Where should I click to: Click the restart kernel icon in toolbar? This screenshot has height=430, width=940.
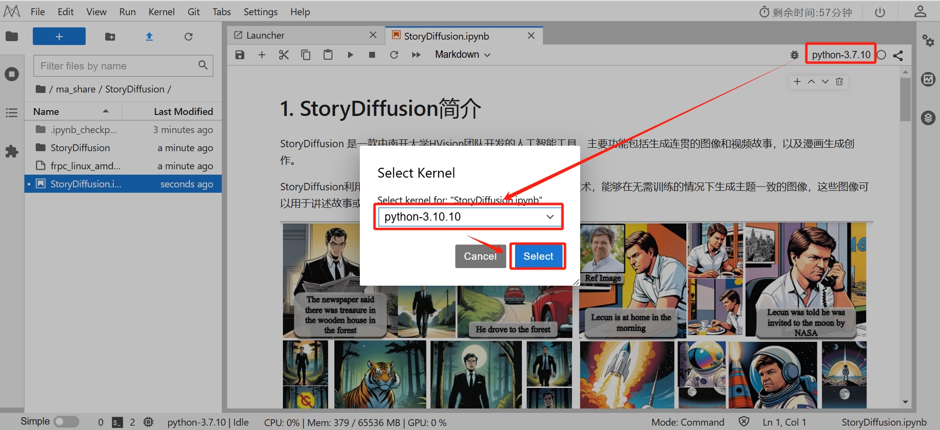(394, 55)
